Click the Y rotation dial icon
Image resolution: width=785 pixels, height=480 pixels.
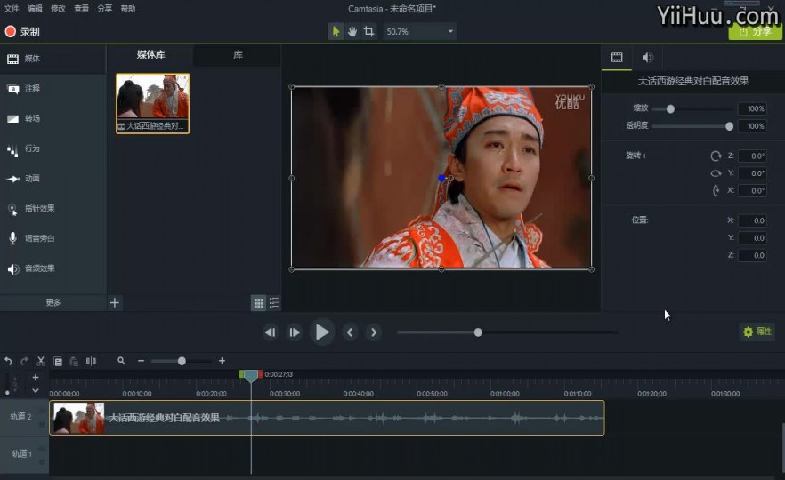pyautogui.click(x=716, y=173)
